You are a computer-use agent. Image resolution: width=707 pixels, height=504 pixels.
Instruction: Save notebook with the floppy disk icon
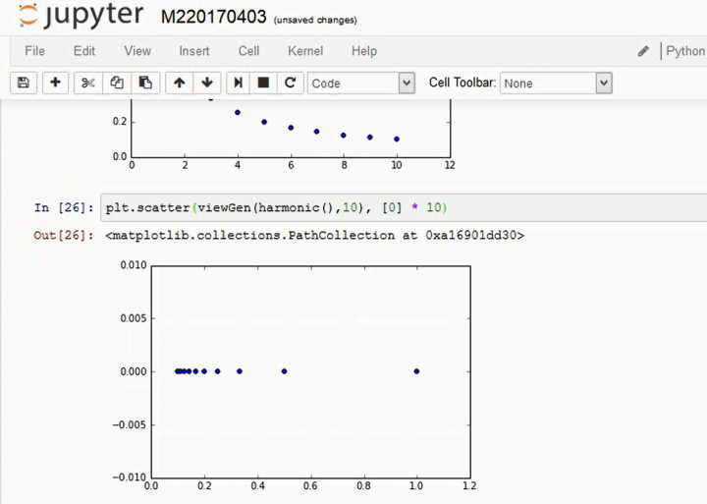pyautogui.click(x=24, y=84)
